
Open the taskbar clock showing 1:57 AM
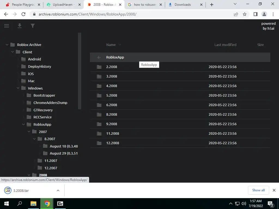[256, 204]
